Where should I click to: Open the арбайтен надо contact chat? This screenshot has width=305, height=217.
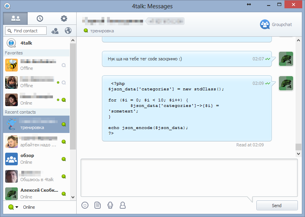coord(36,142)
